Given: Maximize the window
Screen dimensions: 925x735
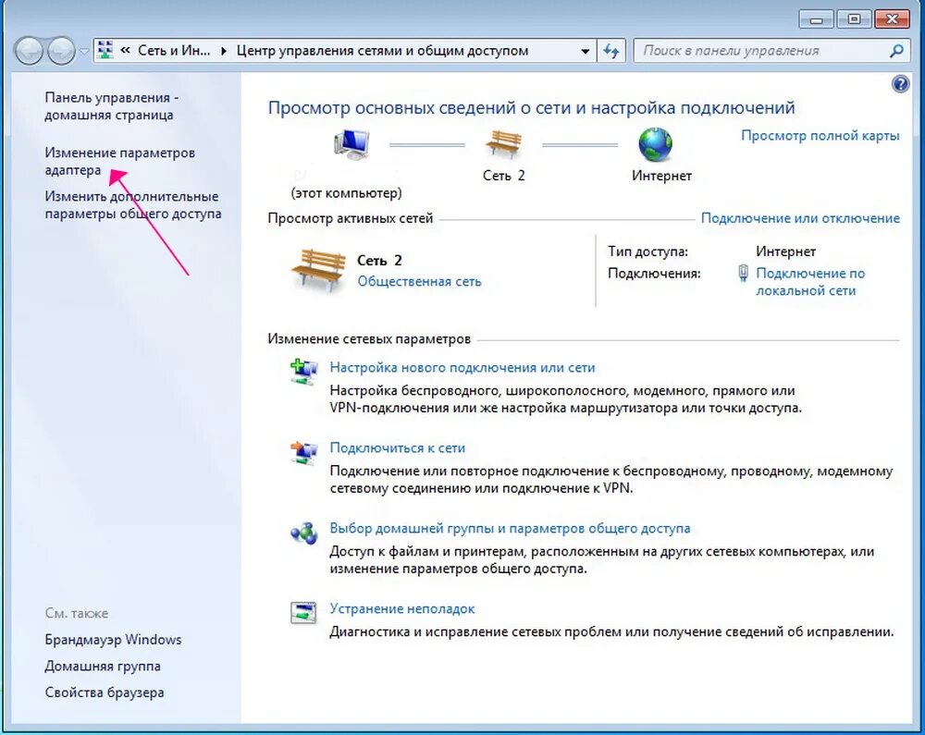Looking at the screenshot, I should point(854,19).
